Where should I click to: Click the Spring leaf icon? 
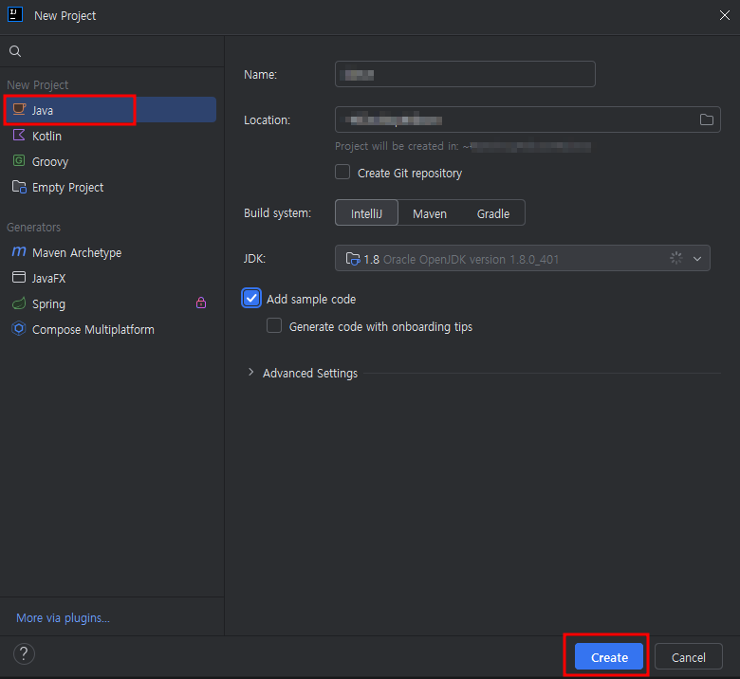19,303
